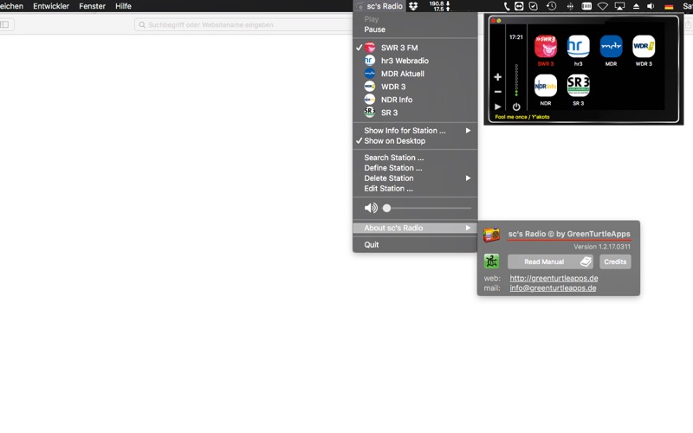Click the crosshair move icon in menu bar

tap(570, 6)
